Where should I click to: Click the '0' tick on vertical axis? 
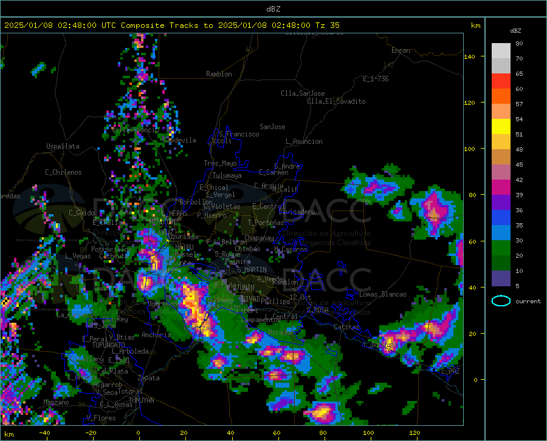[475, 380]
